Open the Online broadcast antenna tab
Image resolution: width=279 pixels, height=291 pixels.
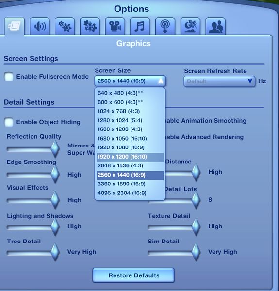(165, 26)
